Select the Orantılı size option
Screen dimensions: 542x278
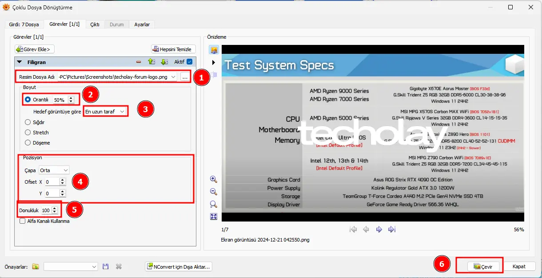click(28, 100)
